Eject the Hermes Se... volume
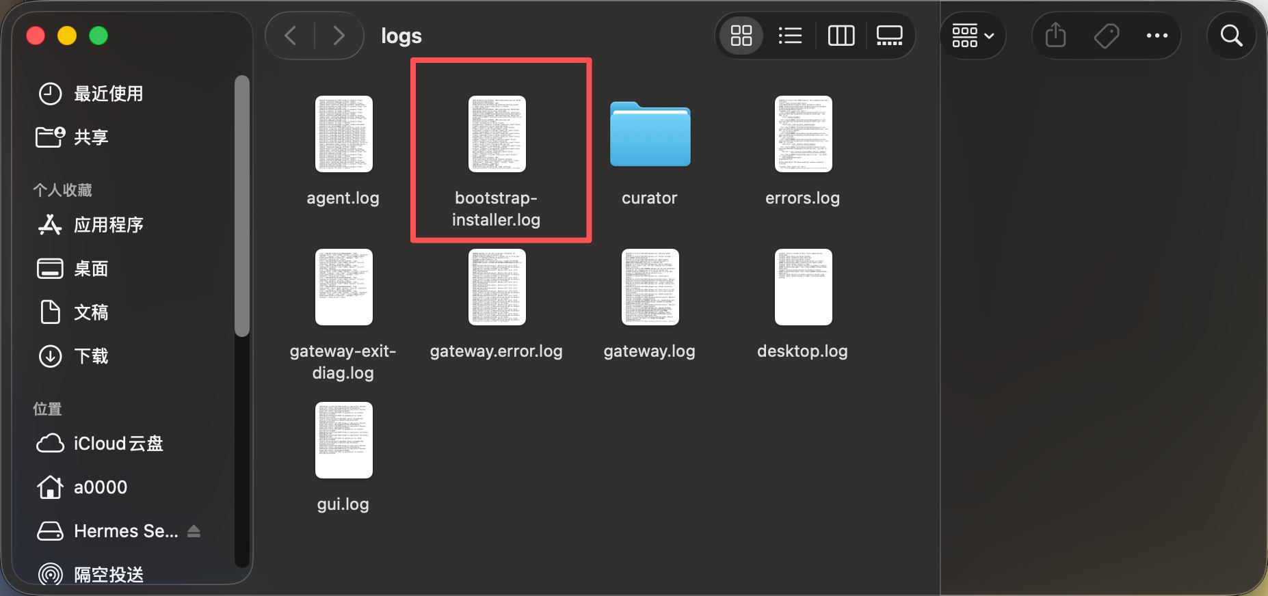Screen dimensions: 1268x596 194,531
